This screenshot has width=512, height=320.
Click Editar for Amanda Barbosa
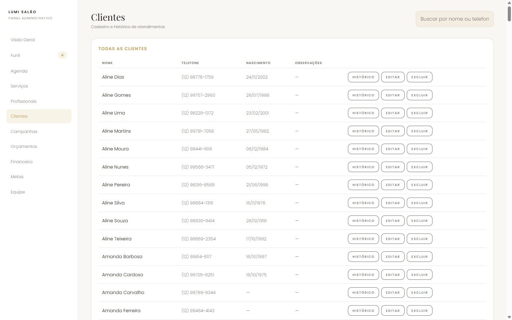pos(393,257)
